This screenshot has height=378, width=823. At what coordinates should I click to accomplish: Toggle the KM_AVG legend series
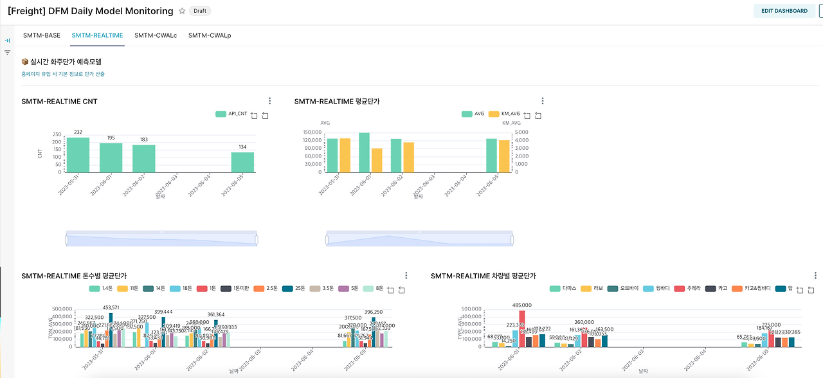[x=505, y=114]
